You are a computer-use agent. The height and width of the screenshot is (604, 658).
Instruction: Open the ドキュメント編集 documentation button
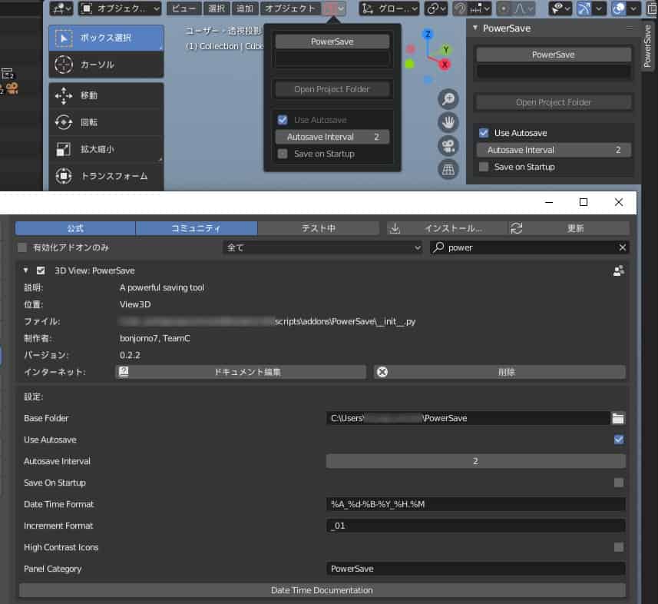tap(241, 372)
